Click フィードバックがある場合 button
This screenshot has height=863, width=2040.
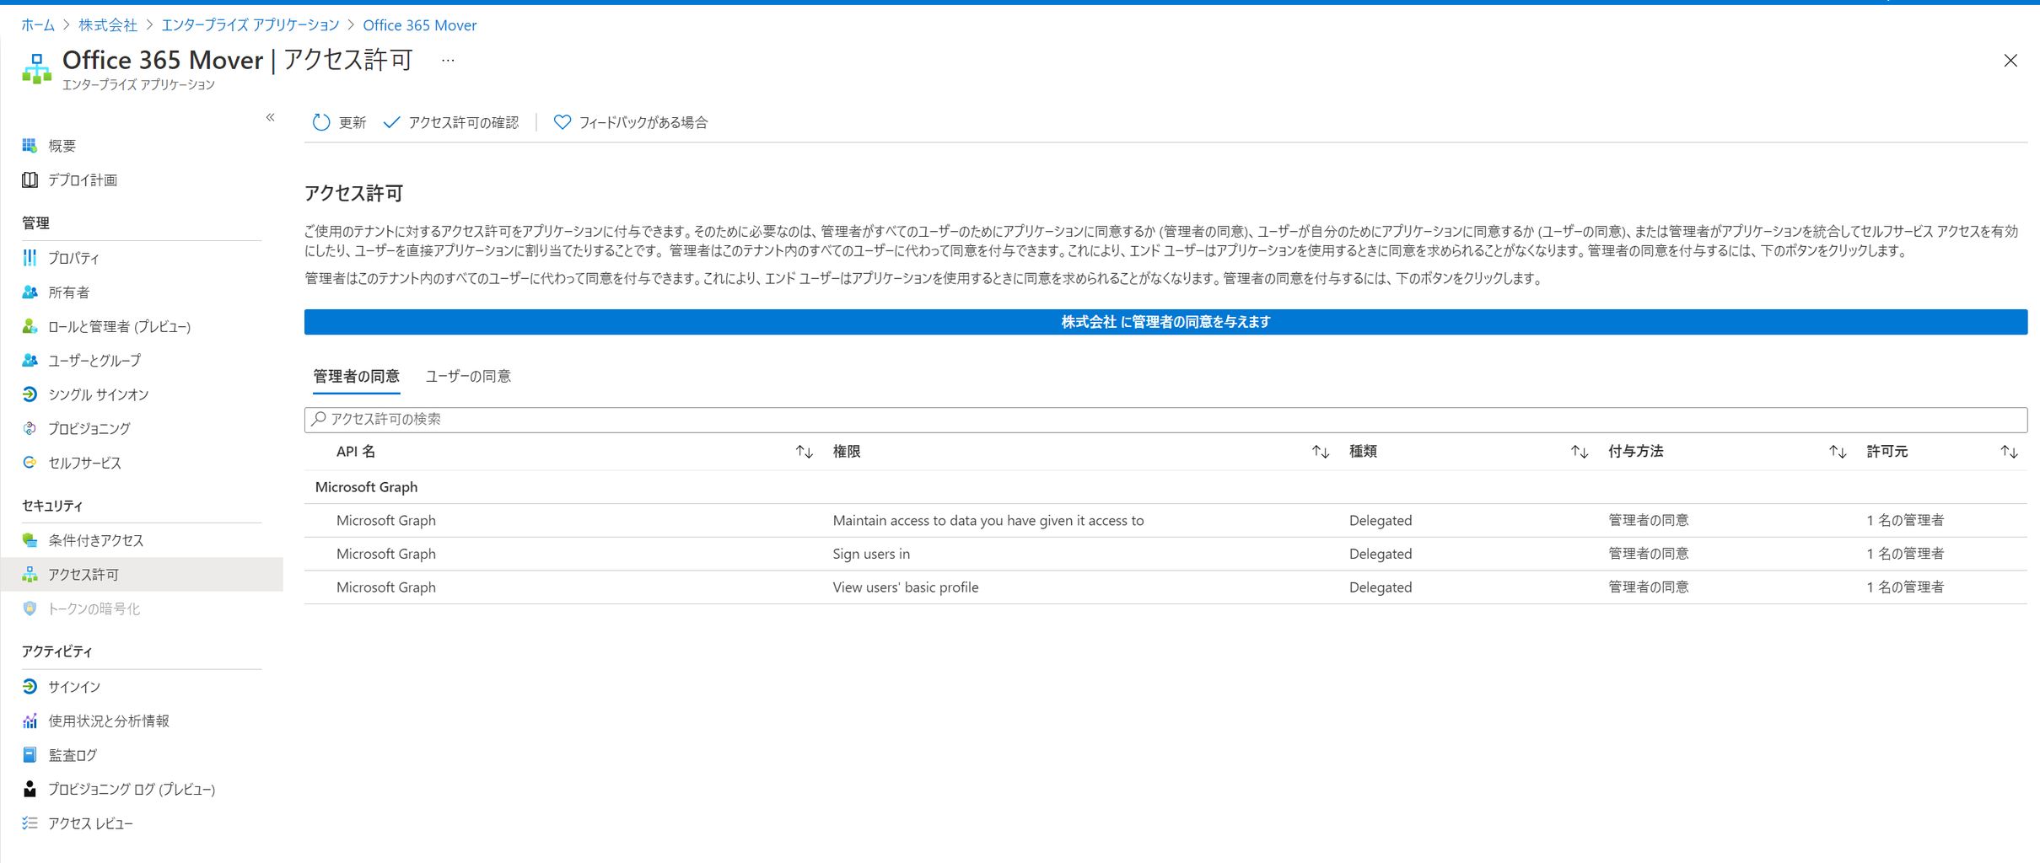click(x=631, y=123)
